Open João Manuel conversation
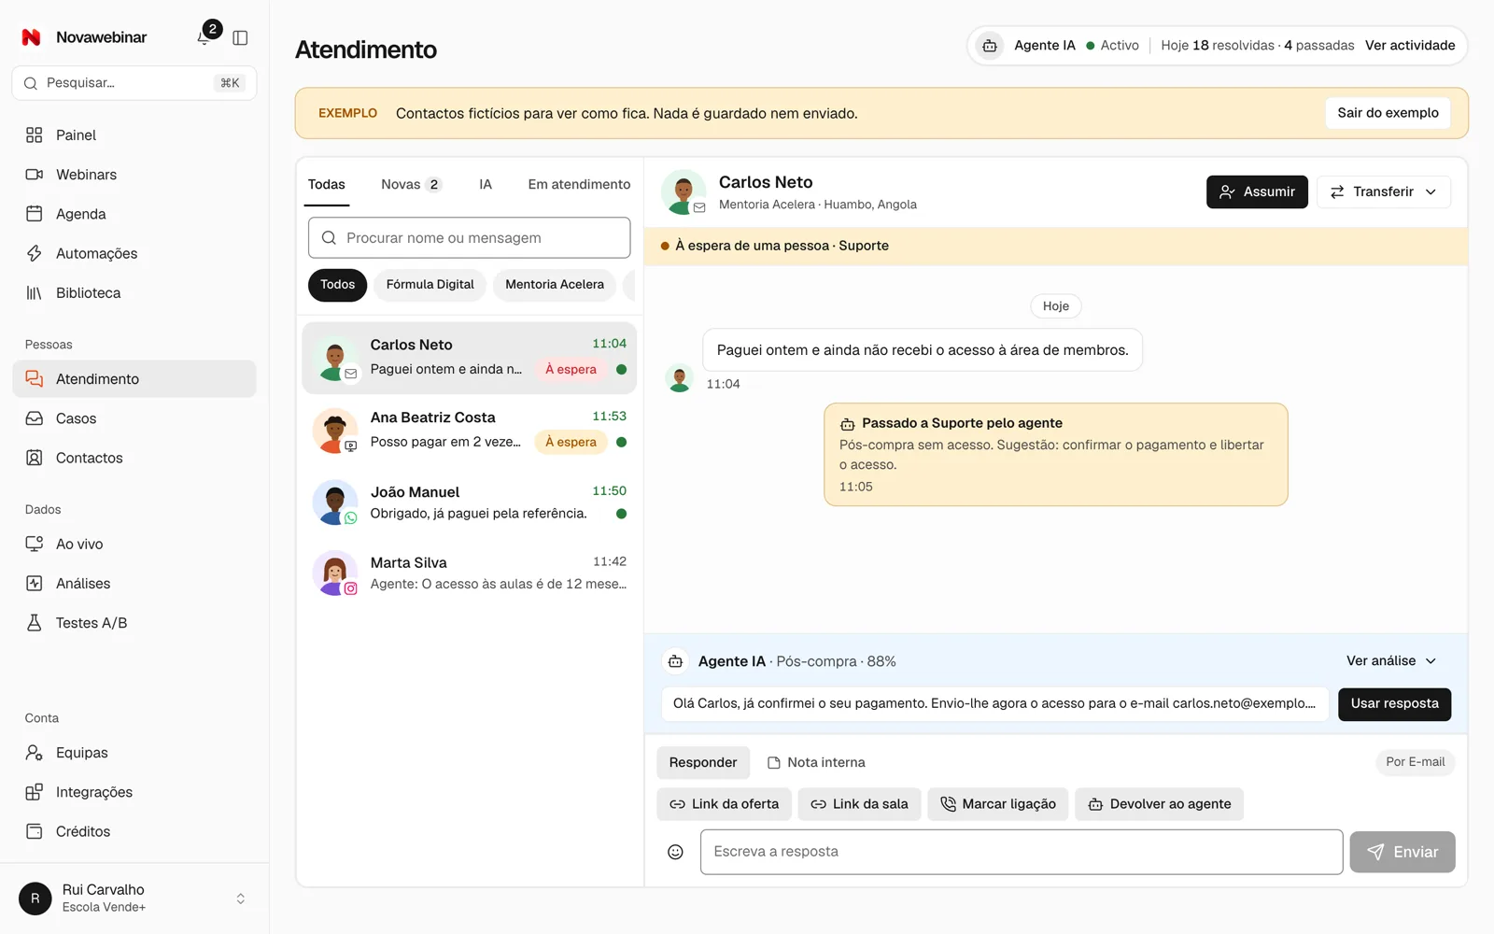 click(469, 502)
